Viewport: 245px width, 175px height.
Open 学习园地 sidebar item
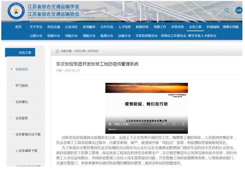click(21, 86)
